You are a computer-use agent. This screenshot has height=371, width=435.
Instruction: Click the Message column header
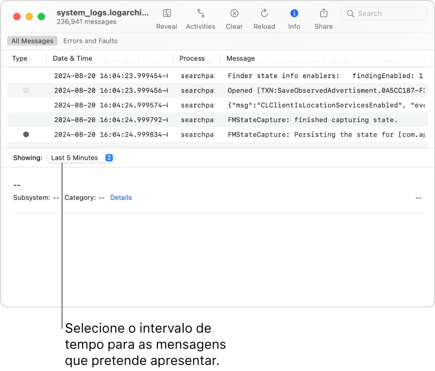pyautogui.click(x=241, y=58)
